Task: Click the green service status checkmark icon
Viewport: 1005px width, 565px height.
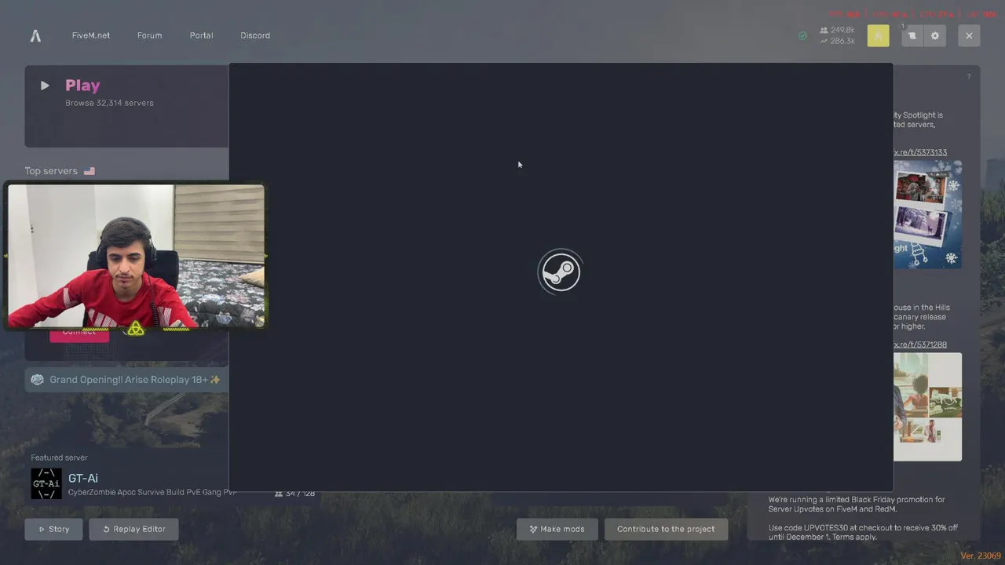Action: coord(802,35)
